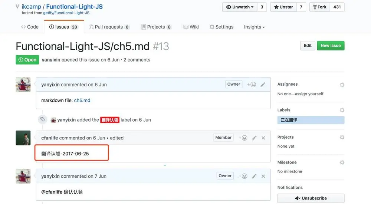371x204 pixels.
Task: Open the Projects tab
Action: (x=156, y=27)
